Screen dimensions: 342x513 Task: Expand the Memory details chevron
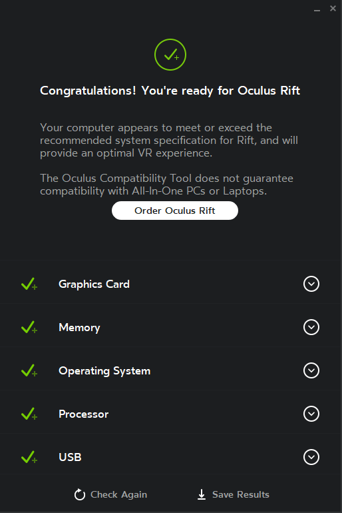(311, 327)
